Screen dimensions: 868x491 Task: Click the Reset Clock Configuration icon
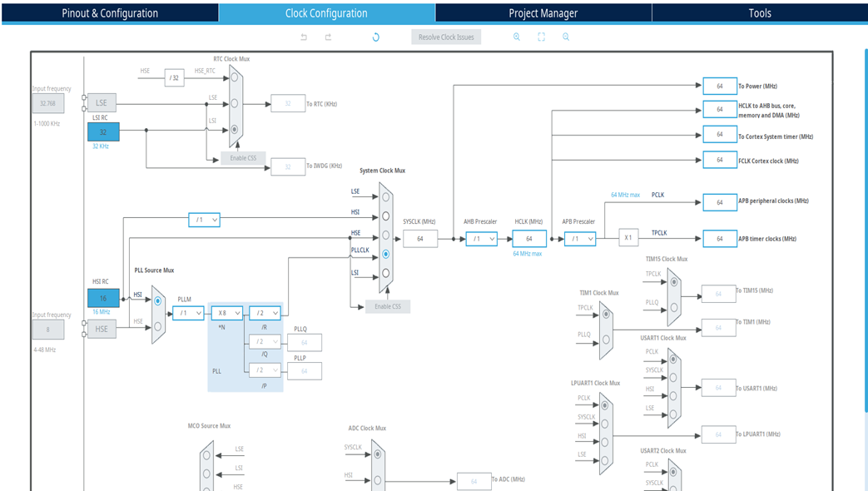[x=375, y=37]
